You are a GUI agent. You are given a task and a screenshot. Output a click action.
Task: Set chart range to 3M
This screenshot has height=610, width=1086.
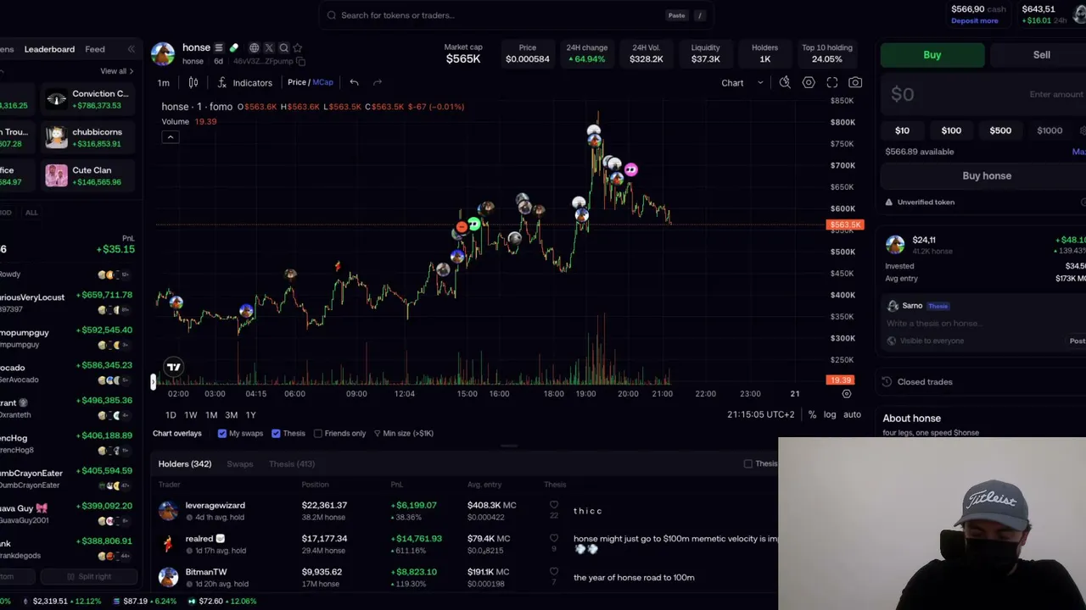click(x=232, y=414)
